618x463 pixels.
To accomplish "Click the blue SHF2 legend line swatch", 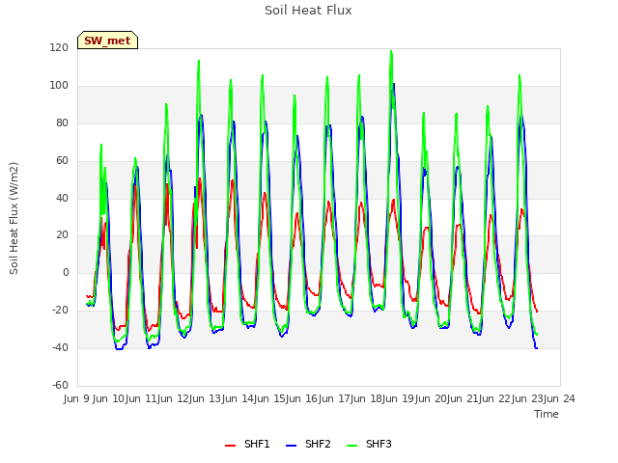I will tap(291, 446).
